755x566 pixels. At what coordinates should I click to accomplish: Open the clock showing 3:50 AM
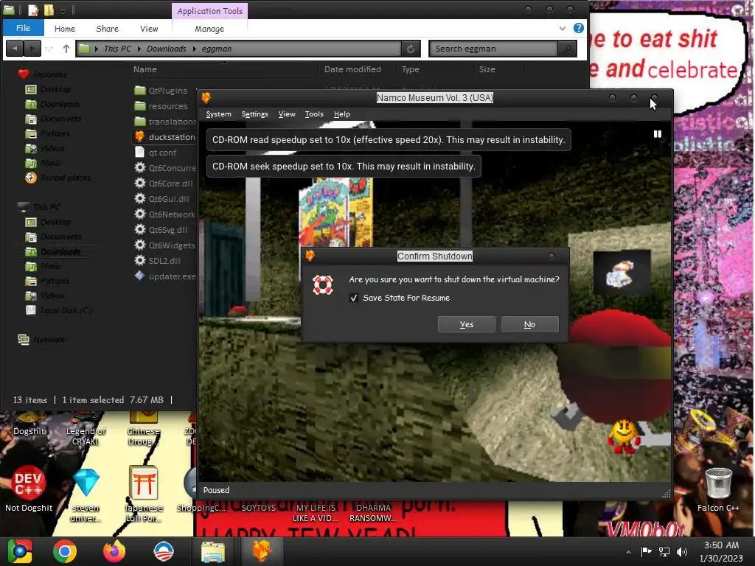721,551
